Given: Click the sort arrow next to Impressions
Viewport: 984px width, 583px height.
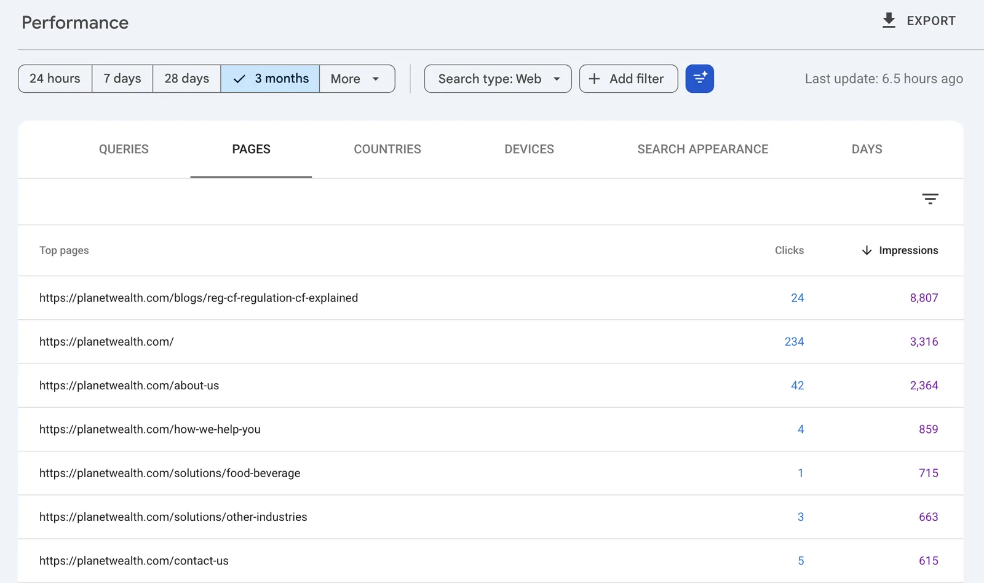Looking at the screenshot, I should click(867, 250).
